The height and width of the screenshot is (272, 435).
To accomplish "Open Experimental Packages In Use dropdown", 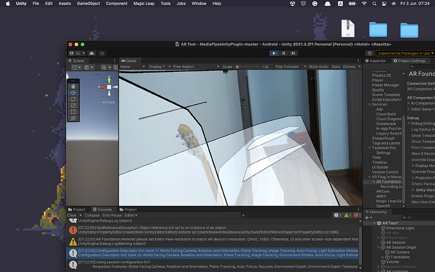I will coord(405,54).
